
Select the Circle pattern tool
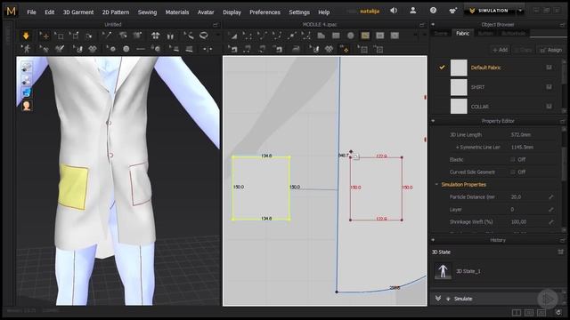pos(350,36)
